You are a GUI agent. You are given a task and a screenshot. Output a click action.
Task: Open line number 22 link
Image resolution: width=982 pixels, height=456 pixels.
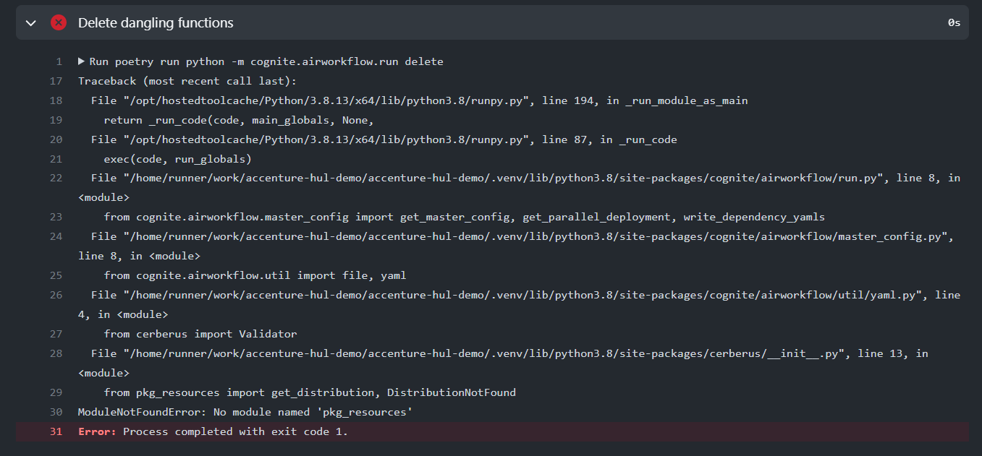click(x=56, y=178)
